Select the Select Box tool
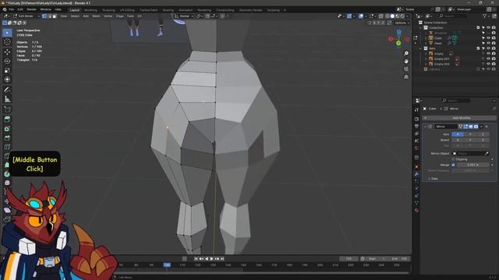Viewport: 499px width, 280px height. (x=7, y=33)
